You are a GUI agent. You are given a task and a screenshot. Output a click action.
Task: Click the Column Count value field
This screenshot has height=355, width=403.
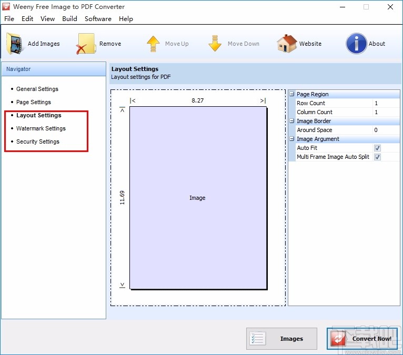point(386,112)
